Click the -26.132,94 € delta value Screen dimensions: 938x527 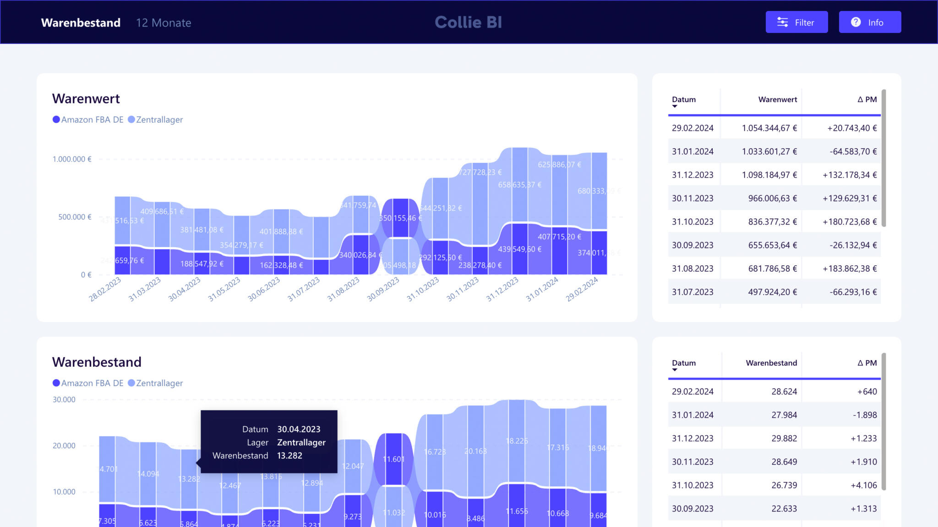point(853,245)
